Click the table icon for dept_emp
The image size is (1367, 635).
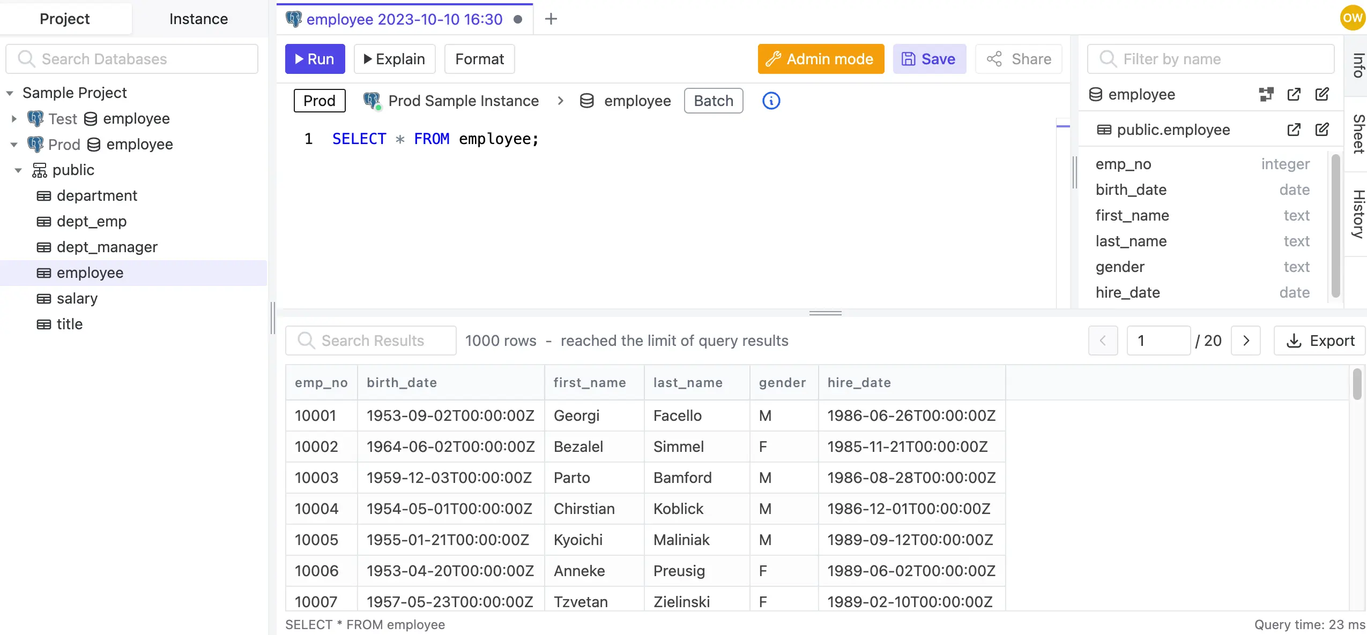click(x=44, y=222)
